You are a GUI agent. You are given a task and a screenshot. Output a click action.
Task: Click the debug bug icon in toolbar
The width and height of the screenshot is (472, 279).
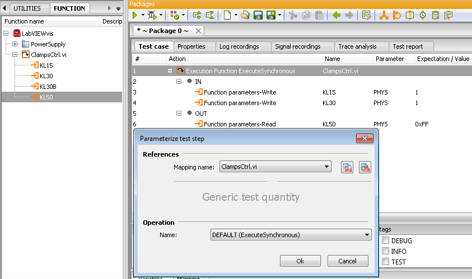coord(152,15)
